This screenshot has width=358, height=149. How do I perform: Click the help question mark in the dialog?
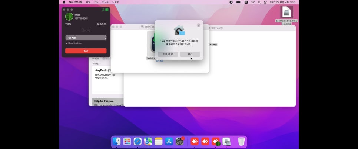pos(198,25)
